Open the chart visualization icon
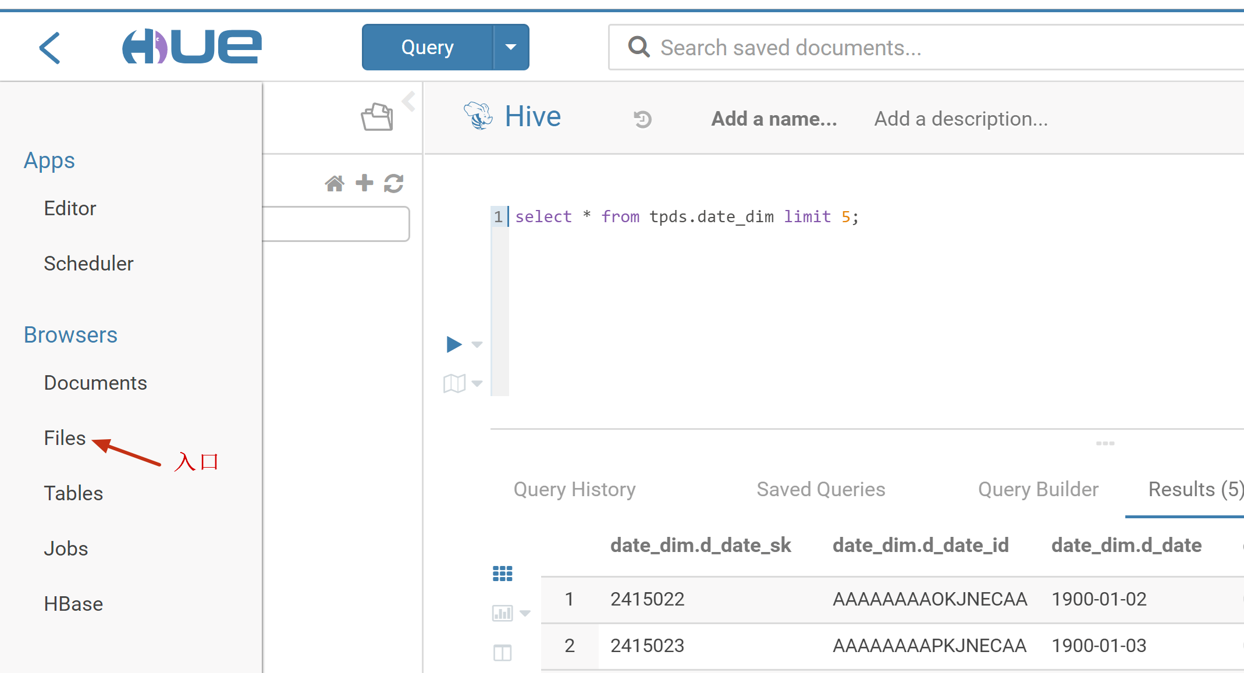 [x=502, y=613]
